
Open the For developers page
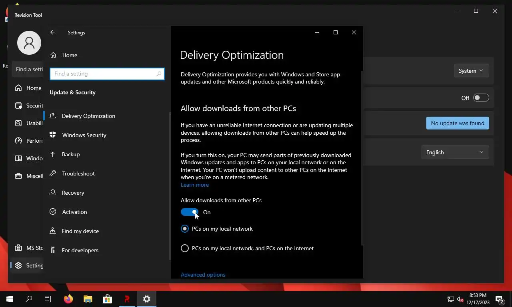(x=107, y=250)
